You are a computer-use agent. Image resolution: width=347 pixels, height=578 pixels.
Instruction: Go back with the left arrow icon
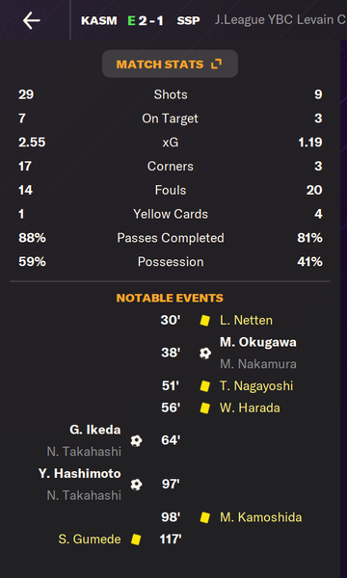(x=32, y=20)
